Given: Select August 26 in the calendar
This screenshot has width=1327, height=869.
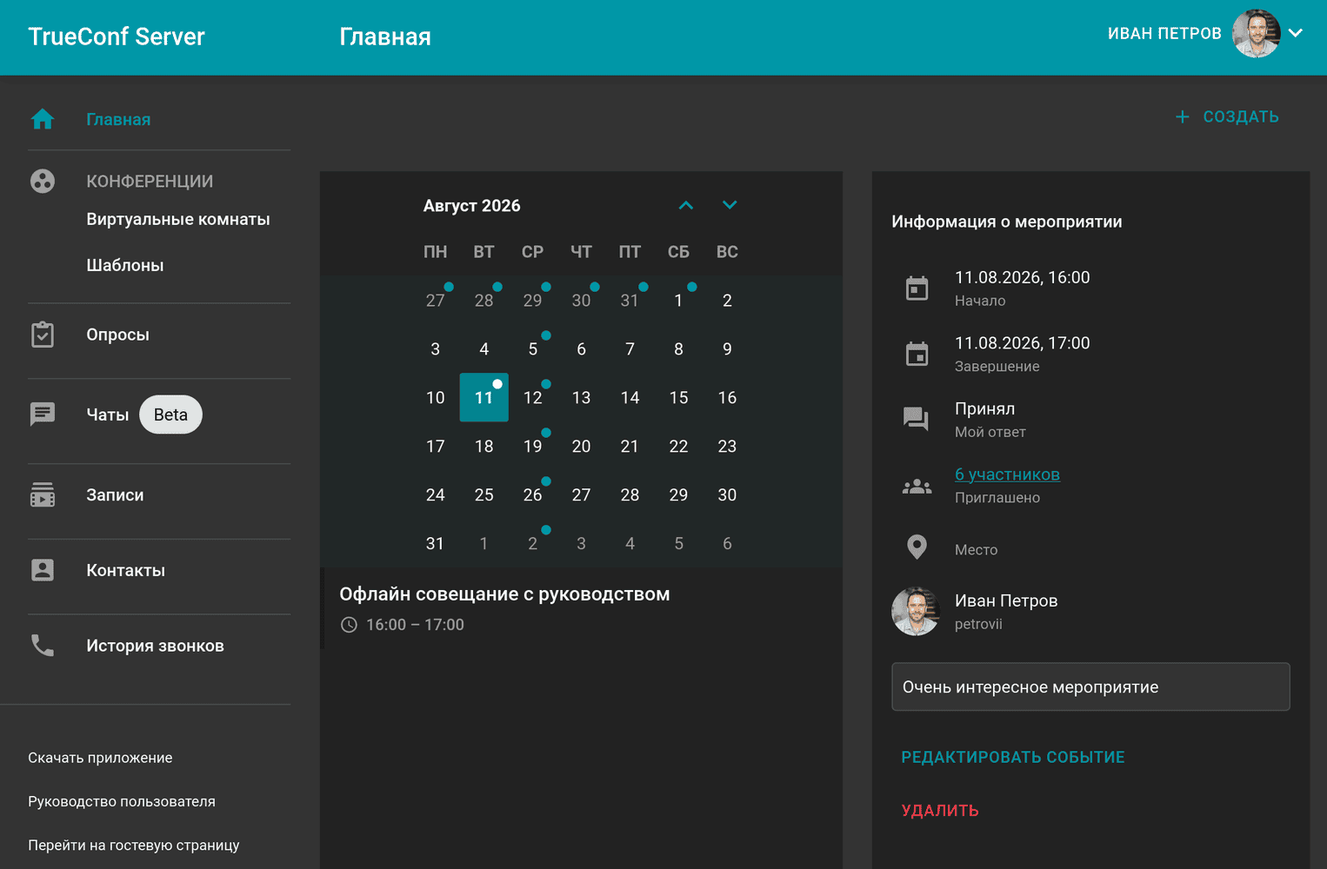Looking at the screenshot, I should [x=533, y=494].
